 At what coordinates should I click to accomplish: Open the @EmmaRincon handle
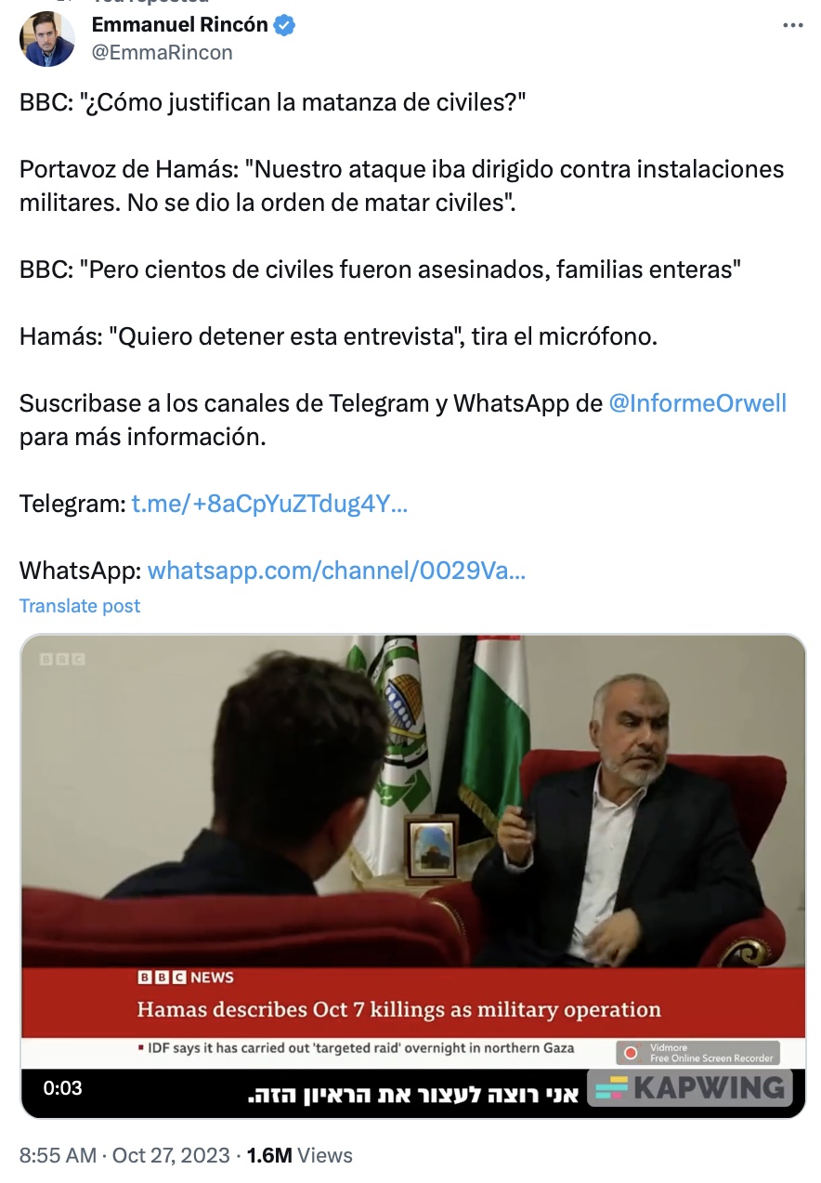pos(162,53)
